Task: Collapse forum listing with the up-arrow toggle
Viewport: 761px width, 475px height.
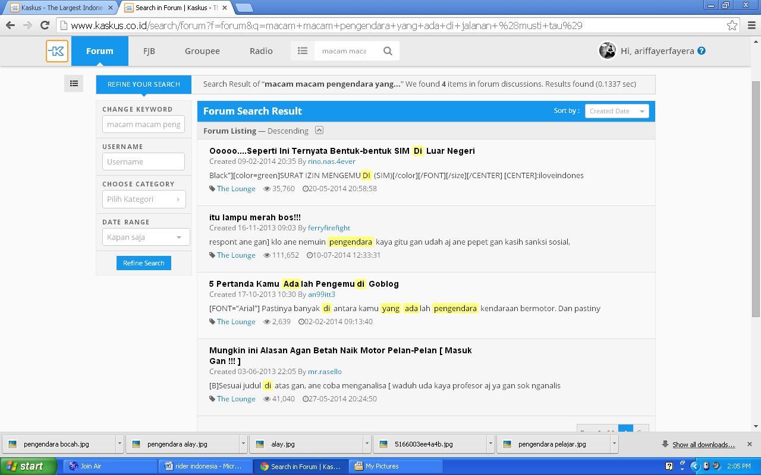Action: point(319,130)
